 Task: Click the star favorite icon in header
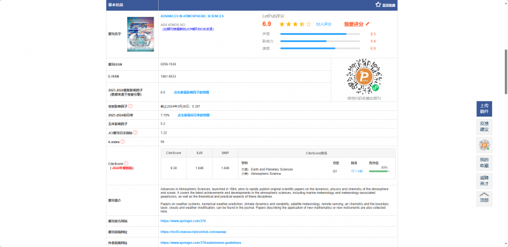click(x=378, y=4)
